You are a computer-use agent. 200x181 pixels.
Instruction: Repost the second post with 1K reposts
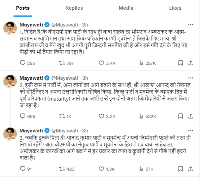tap(62, 116)
